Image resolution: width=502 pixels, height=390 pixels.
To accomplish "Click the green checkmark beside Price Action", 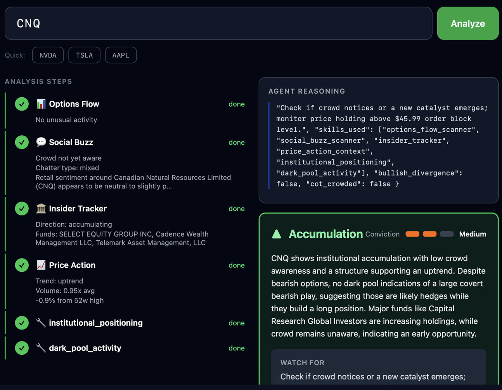I will pyautogui.click(x=22, y=265).
